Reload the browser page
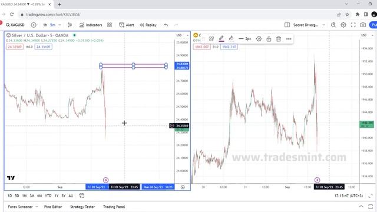Image resolution: width=377 pixels, height=212 pixels. [x=12, y=14]
